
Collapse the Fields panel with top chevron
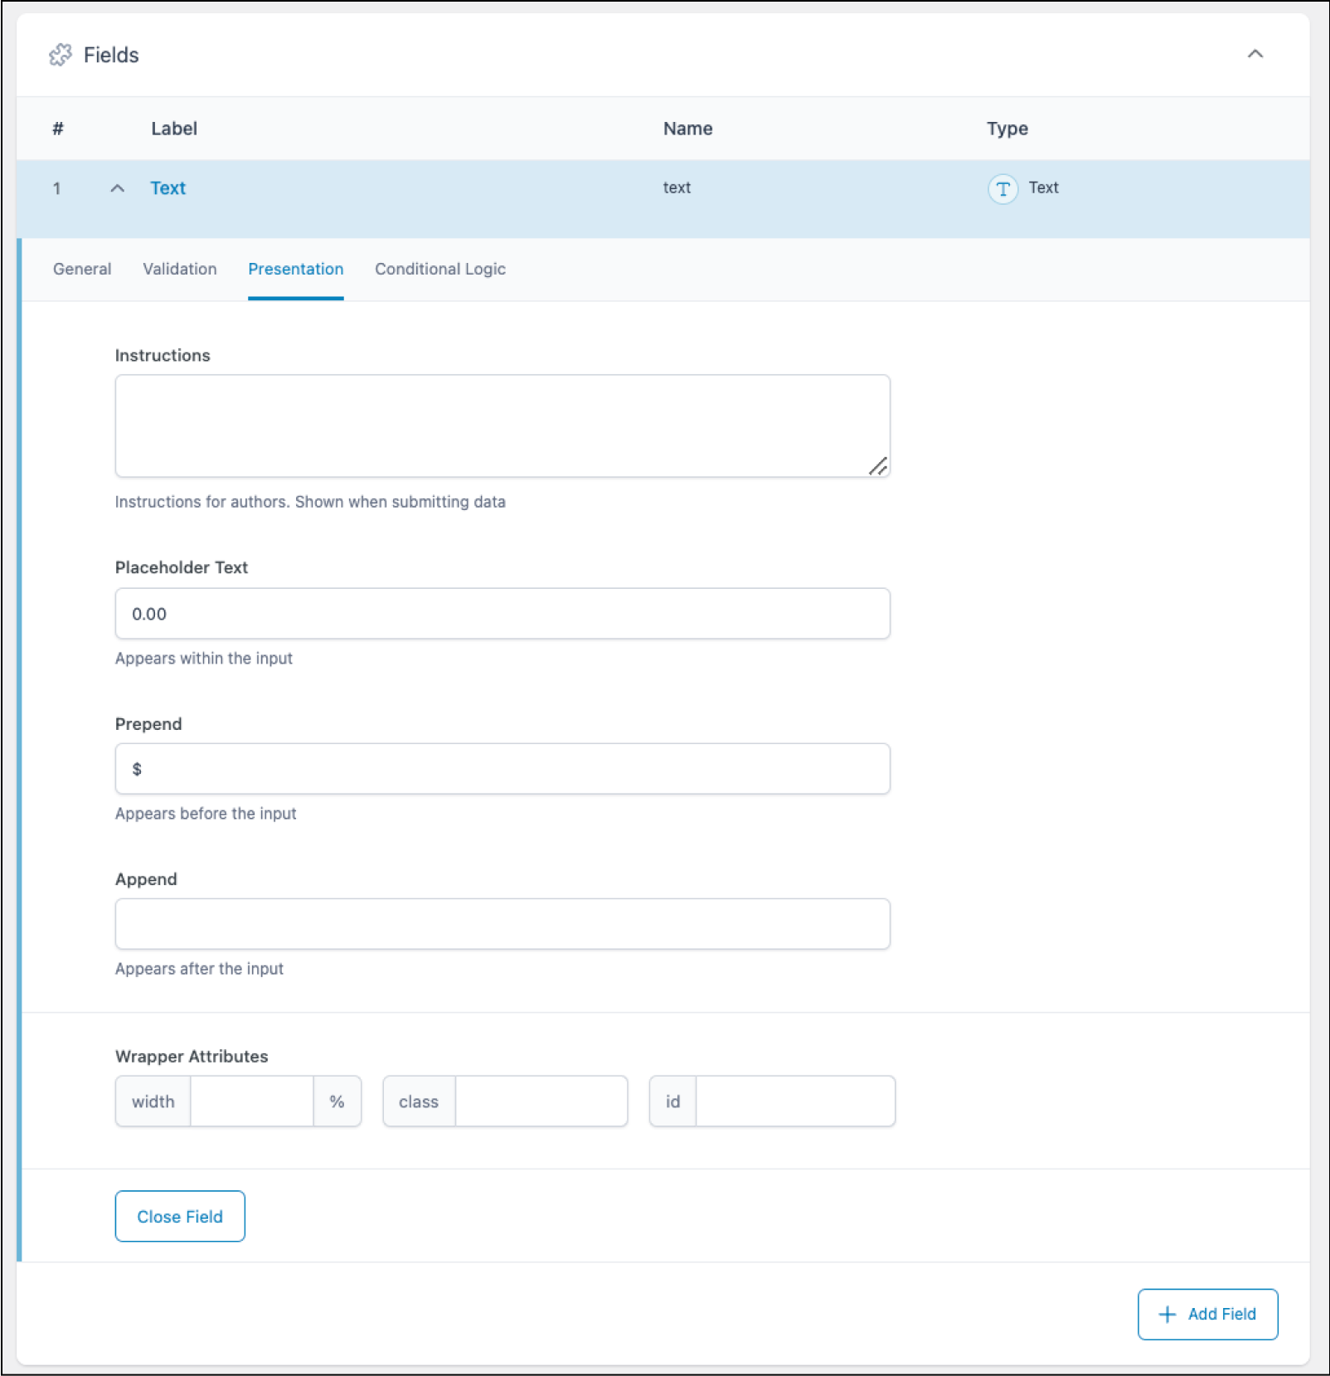coord(1256,55)
